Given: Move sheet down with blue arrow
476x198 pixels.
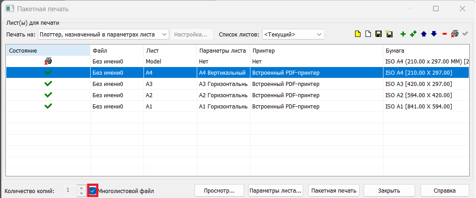Looking at the screenshot, I should [434, 34].
